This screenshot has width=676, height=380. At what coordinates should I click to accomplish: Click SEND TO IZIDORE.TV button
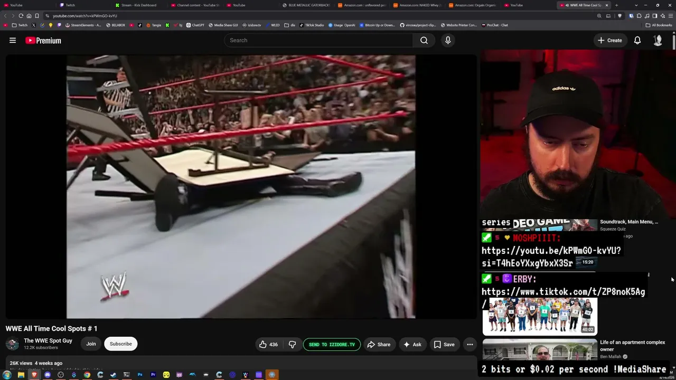(x=332, y=345)
